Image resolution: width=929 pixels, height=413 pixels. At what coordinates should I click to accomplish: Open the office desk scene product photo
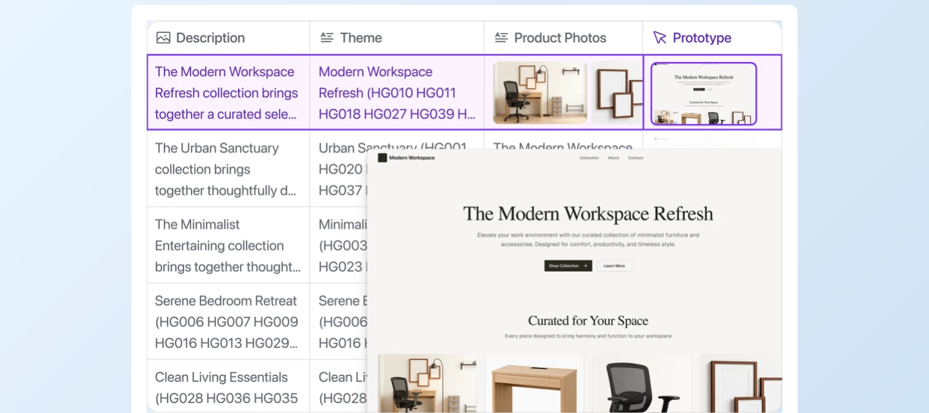pyautogui.click(x=540, y=93)
